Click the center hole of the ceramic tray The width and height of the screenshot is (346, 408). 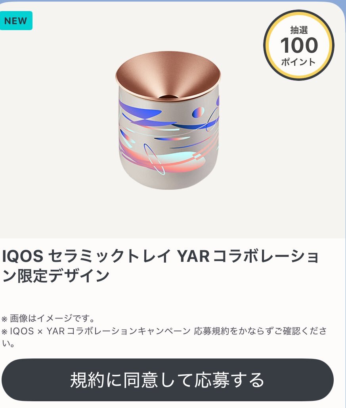coord(168,97)
